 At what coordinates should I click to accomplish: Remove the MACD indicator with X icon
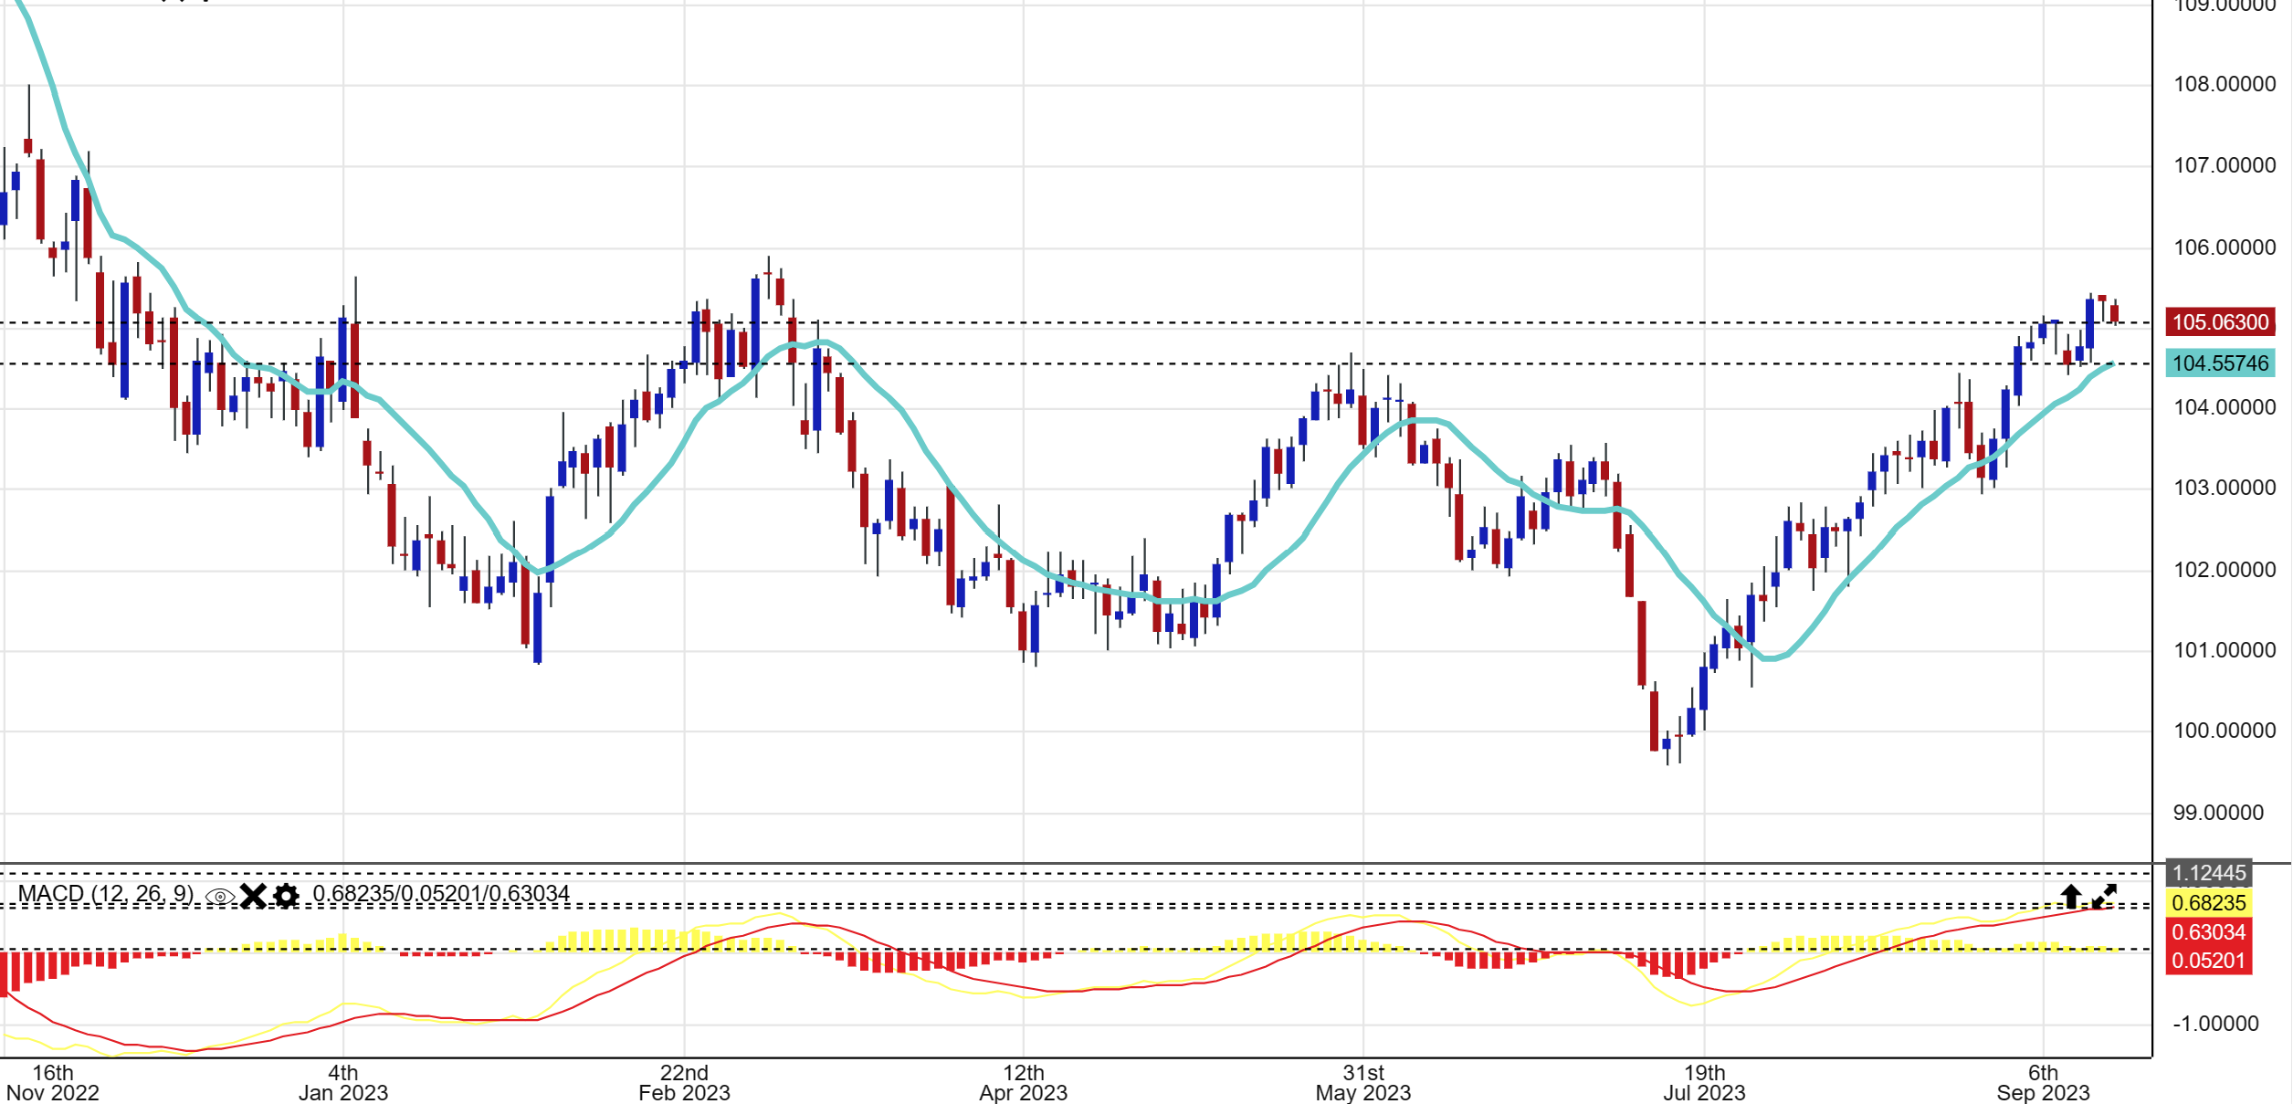coord(253,896)
